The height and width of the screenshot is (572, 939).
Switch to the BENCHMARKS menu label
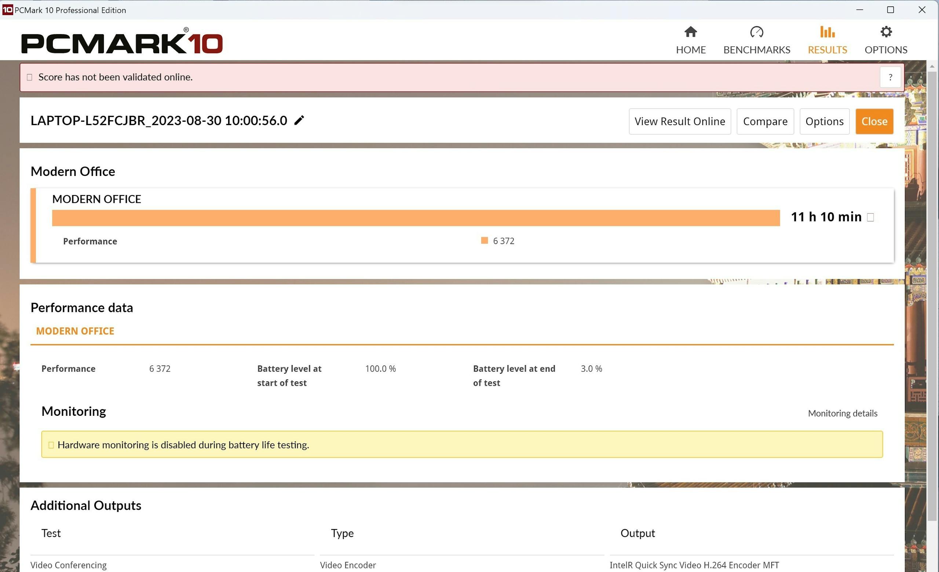point(756,50)
